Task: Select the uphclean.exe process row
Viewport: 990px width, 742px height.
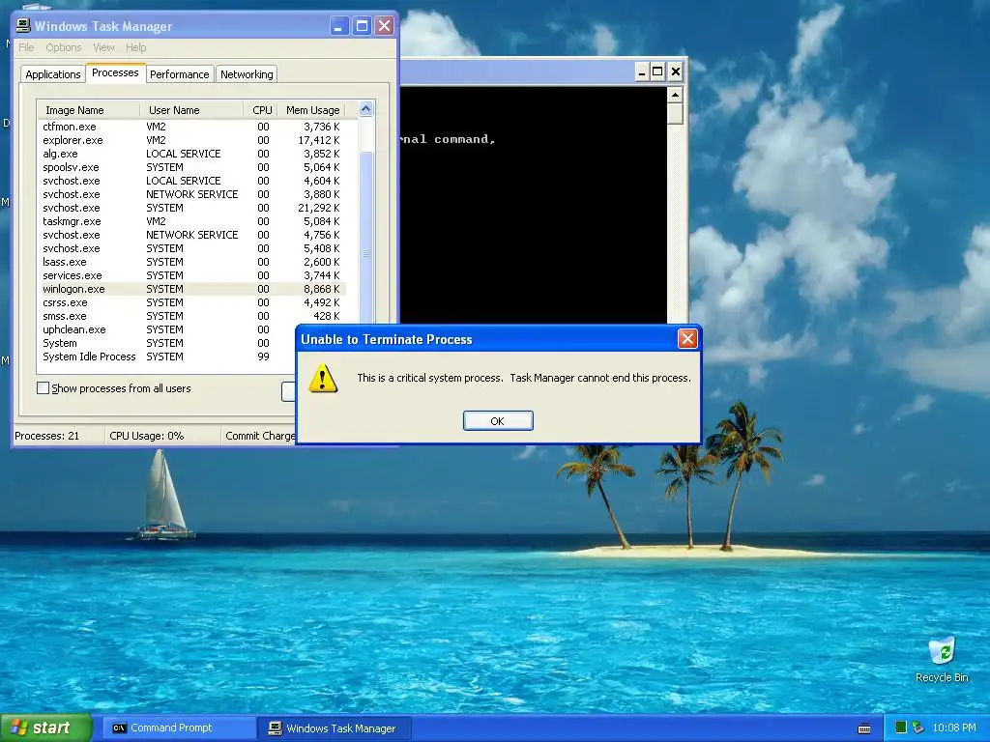Action: tap(167, 330)
